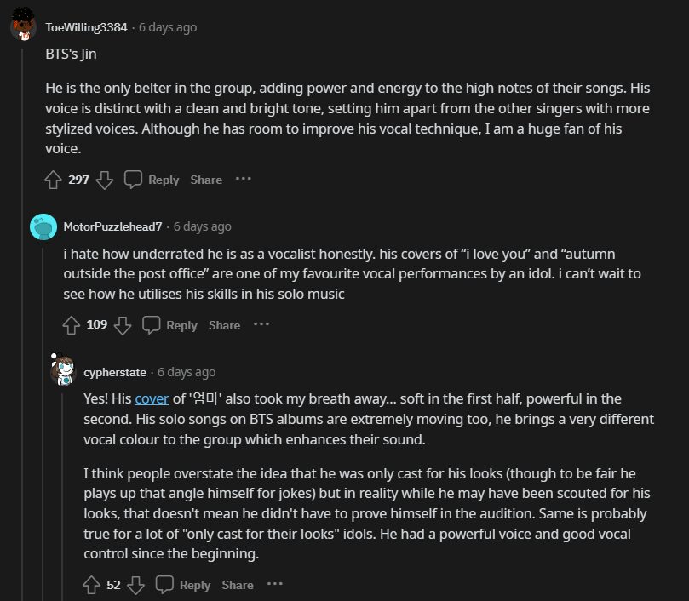Image resolution: width=689 pixels, height=601 pixels.
Task: Upvote ToeWilling3384's comment about Jin
Action: pos(53,180)
